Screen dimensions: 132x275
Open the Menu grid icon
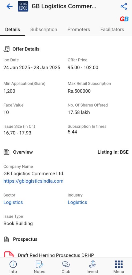[x=119, y=264]
